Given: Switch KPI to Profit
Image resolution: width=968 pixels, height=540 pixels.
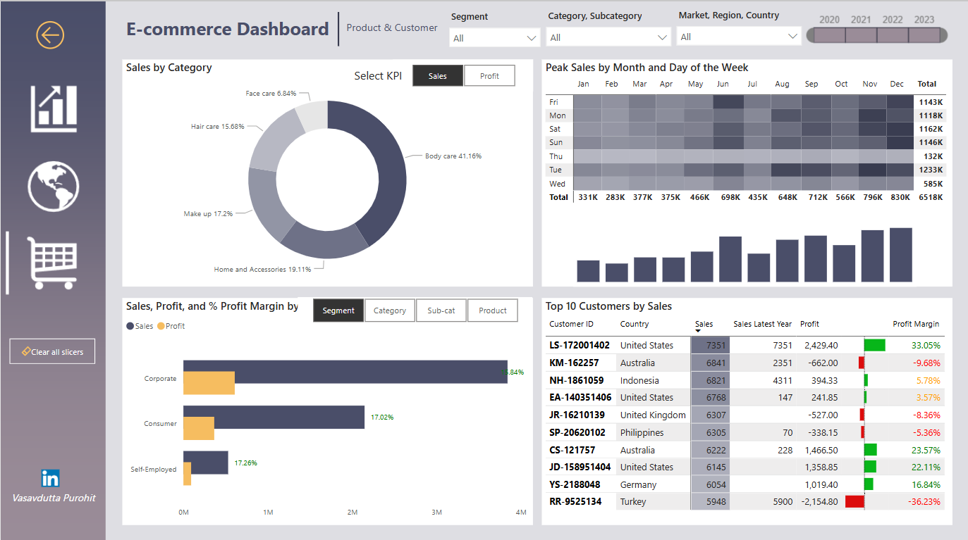Looking at the screenshot, I should [489, 76].
